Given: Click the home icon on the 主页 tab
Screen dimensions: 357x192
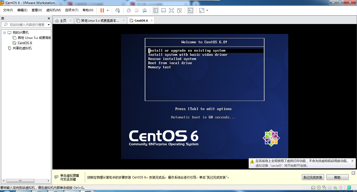Looking at the screenshot, I should click(57, 21).
